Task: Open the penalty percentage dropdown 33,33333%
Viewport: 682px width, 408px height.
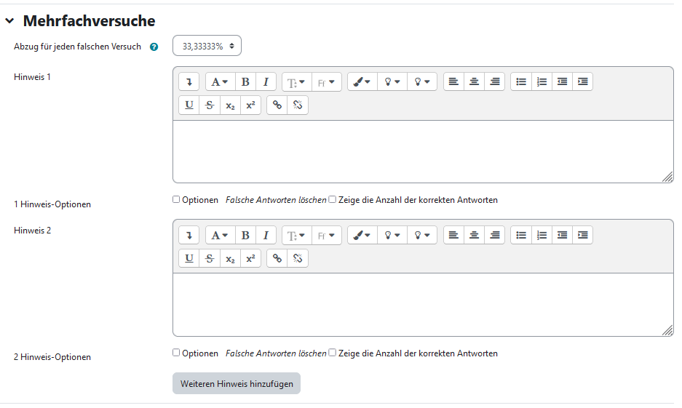Action: [x=207, y=46]
